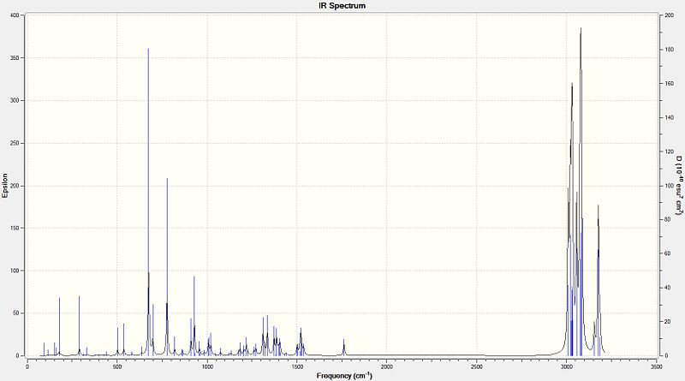The height and width of the screenshot is (381, 685).
Task: Select the 400 tick label on Epsilon axis
Action: 15,15
